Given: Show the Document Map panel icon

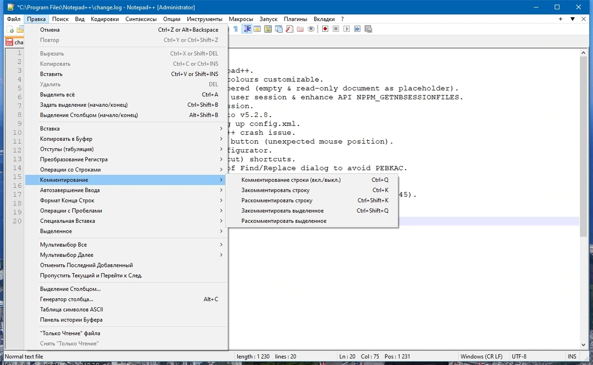Looking at the screenshot, I should point(268,29).
